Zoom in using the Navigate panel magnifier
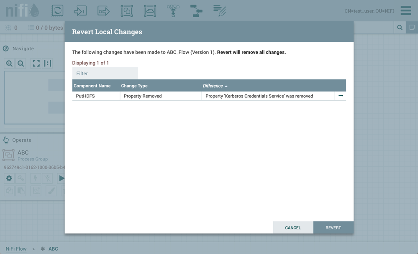 (x=9, y=63)
